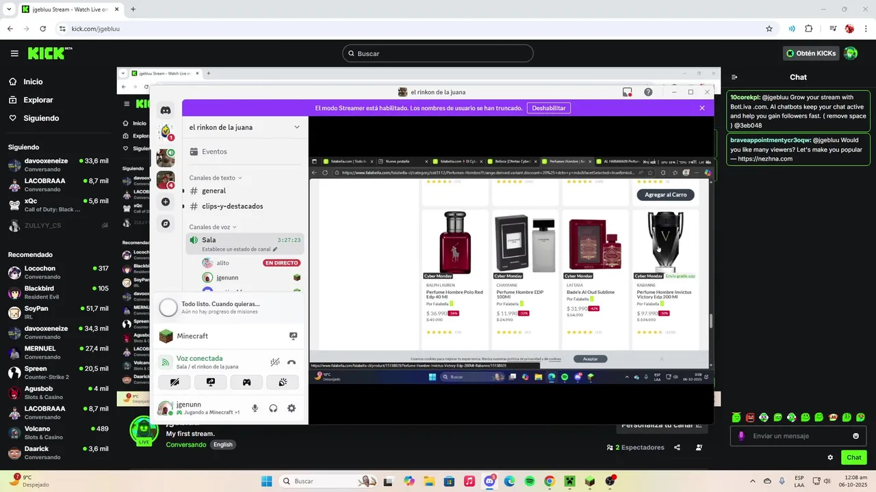Open Agusbob Slots & Casino channel

(58, 392)
